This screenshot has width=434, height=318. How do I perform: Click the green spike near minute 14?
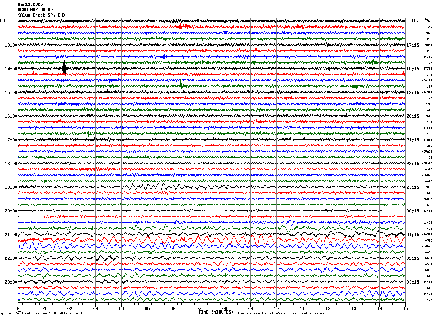pyautogui.click(x=373, y=59)
